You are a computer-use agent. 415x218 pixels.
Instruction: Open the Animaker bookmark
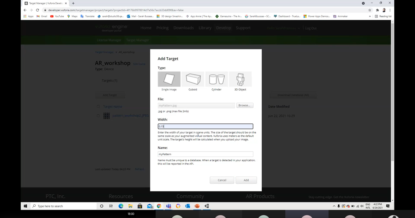340,16
